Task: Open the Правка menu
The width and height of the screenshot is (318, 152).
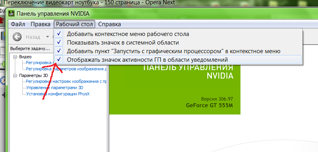Action: click(41, 24)
